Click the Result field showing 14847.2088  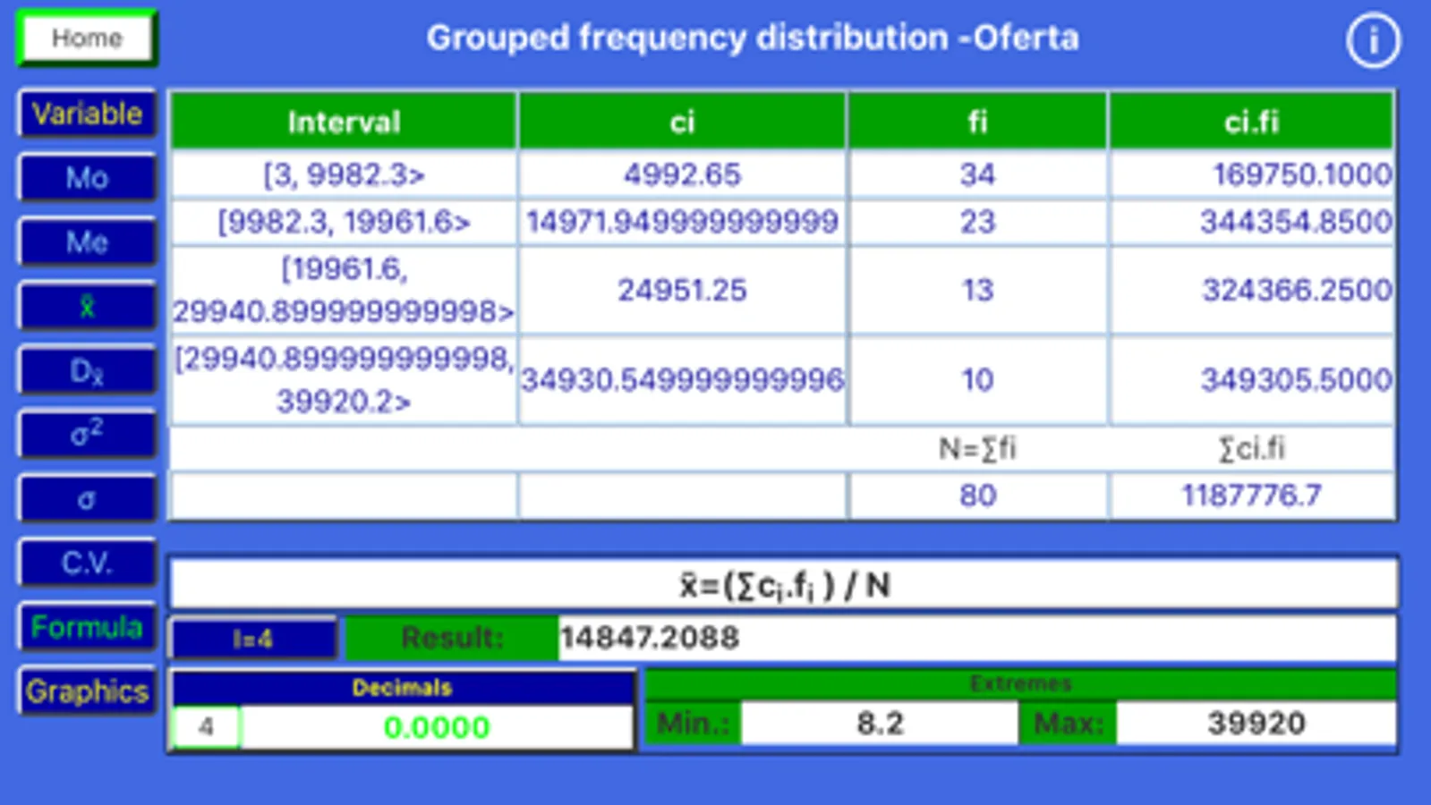(976, 638)
